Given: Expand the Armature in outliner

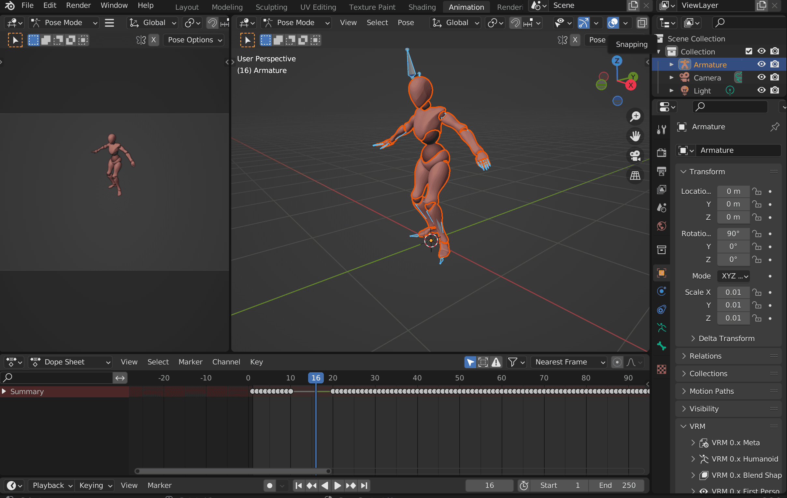Looking at the screenshot, I should (x=671, y=65).
